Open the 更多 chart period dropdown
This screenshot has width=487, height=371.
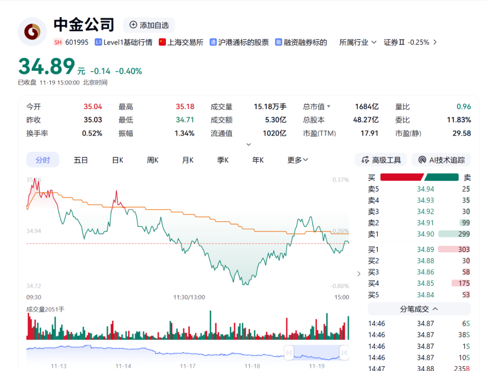298,160
